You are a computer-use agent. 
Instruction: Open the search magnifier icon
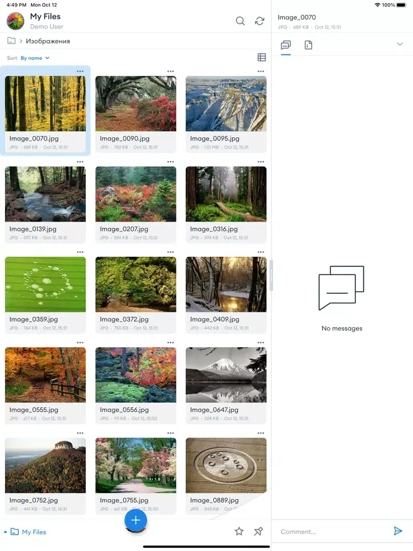(240, 21)
